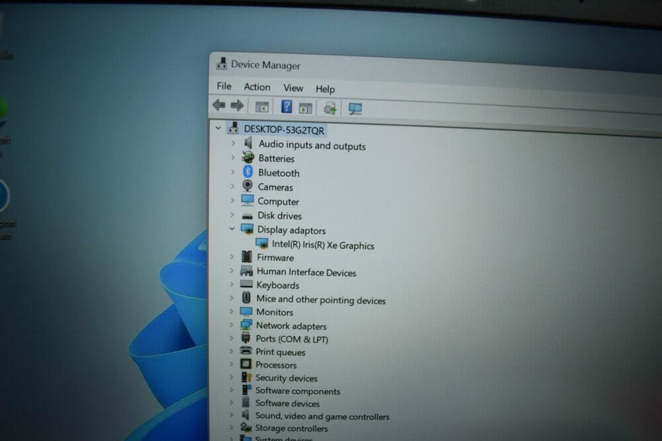This screenshot has height=441, width=662.
Task: Select the Processors text label
Action: [275, 365]
